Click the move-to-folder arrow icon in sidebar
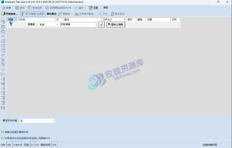Screen dimensions: 232x148 coord(3,65)
